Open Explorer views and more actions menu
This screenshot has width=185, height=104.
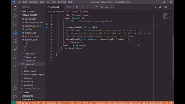coord(41,7)
